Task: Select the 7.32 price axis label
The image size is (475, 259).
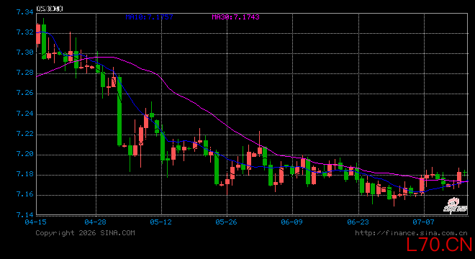Action: 25,32
